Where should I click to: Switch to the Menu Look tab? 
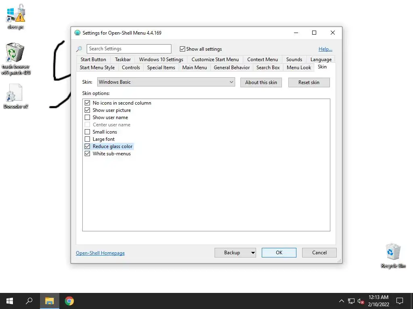pos(299,68)
